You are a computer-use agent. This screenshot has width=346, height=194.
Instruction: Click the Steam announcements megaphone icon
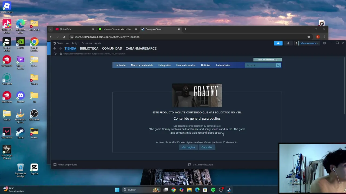[x=278, y=43]
